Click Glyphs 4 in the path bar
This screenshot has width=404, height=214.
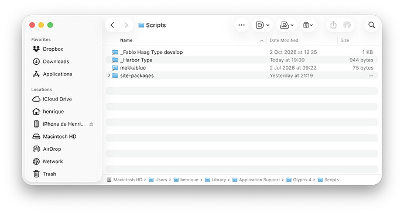(299, 180)
